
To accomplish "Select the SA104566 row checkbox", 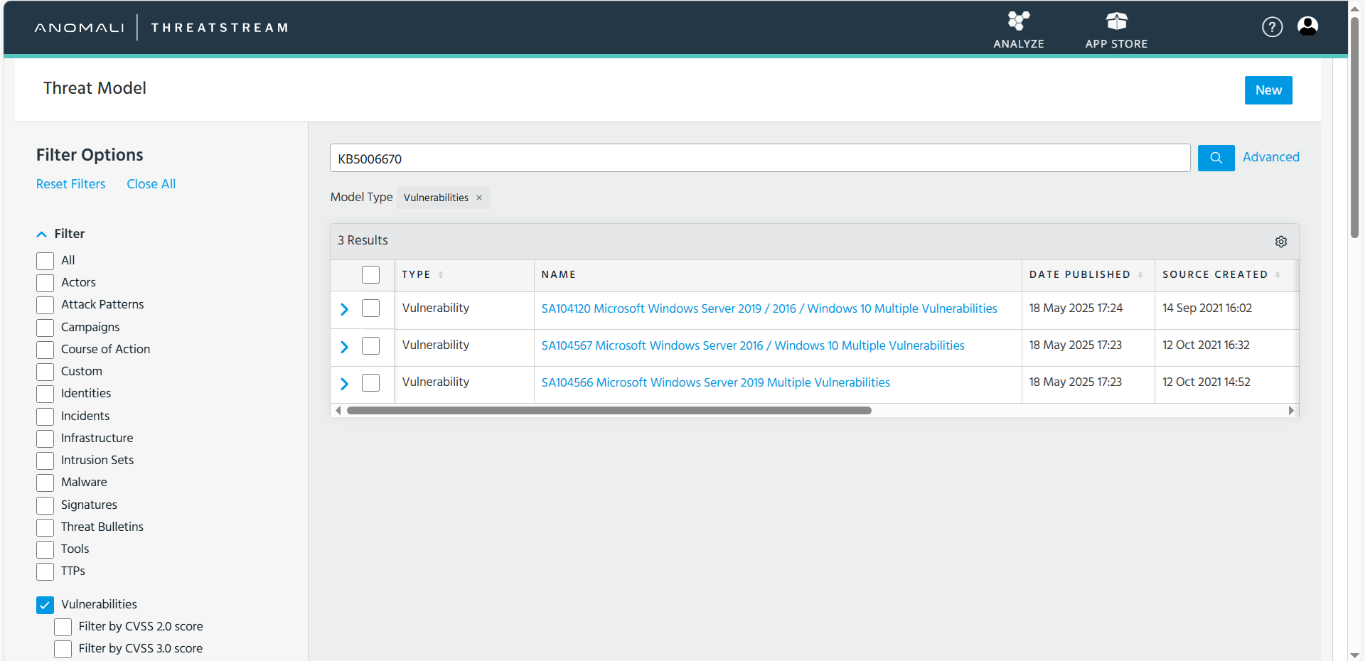I will [370, 382].
